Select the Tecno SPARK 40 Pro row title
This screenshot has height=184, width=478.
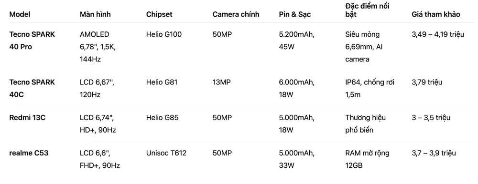pos(33,41)
